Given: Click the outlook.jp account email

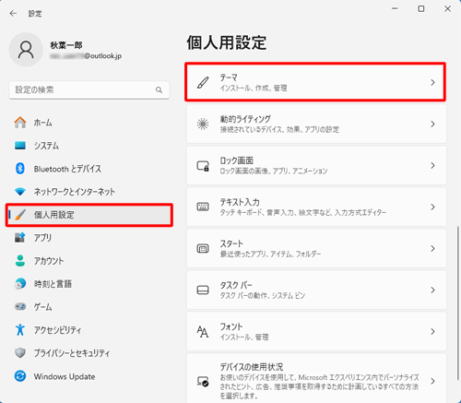Looking at the screenshot, I should (86, 56).
